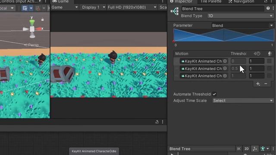Switch to the Game tab
This screenshot has height=155, width=276.
click(61, 2)
